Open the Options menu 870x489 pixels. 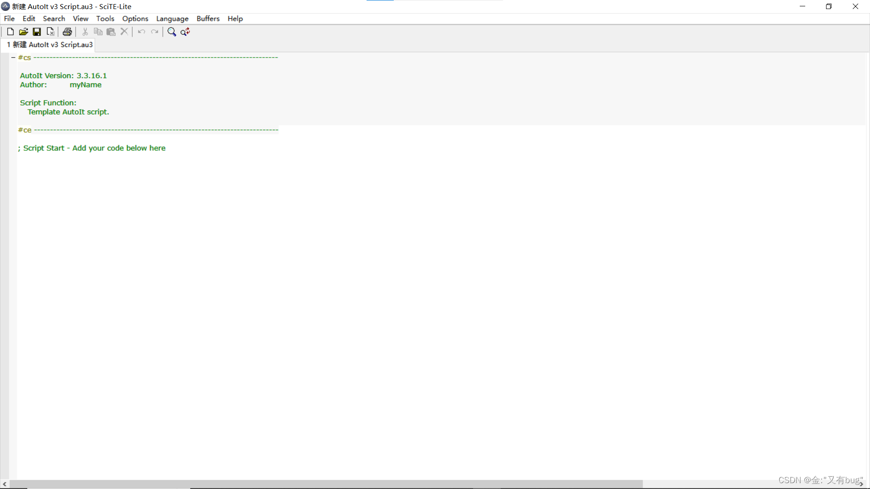135,19
